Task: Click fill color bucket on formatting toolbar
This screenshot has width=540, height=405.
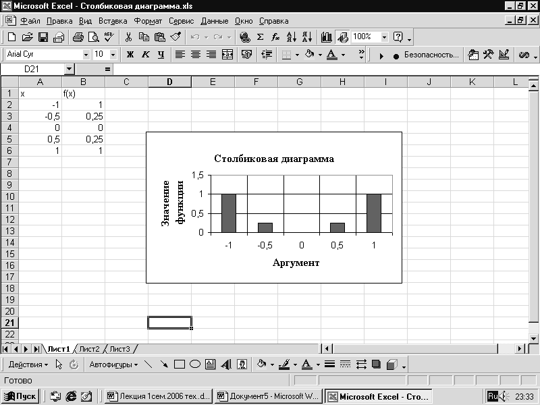Action: 310,55
